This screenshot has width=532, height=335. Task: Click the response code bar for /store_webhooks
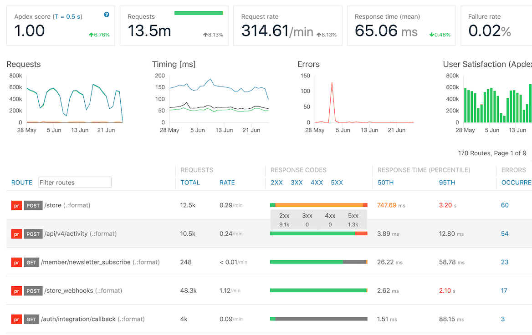pos(318,290)
